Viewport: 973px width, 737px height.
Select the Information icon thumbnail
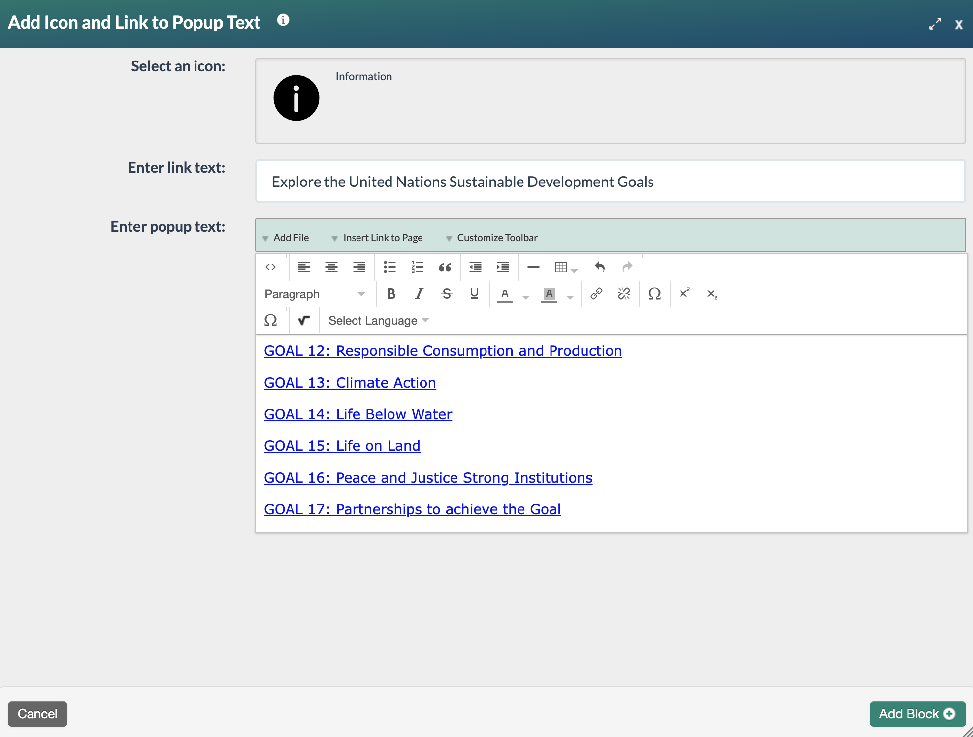coord(296,98)
